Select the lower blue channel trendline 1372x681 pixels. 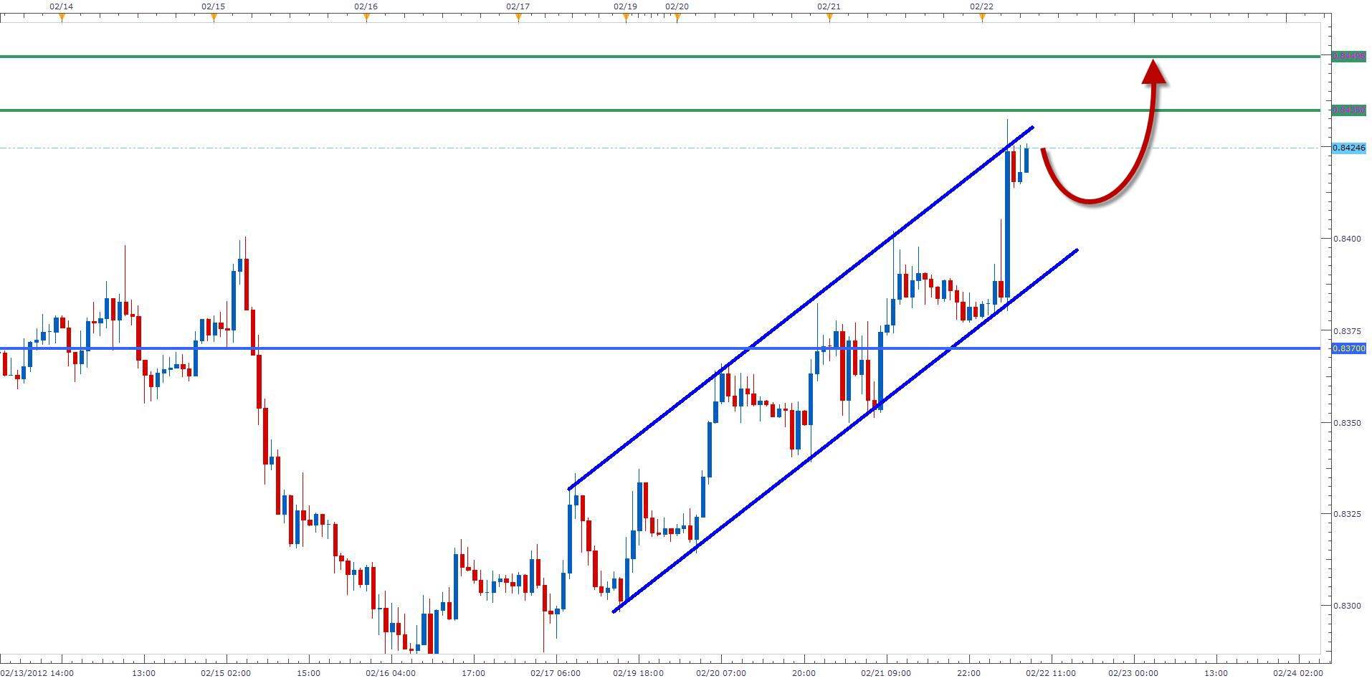pos(846,430)
